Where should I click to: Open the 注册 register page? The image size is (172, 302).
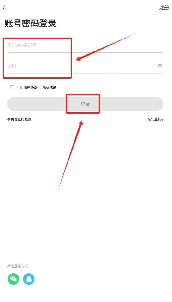(164, 8)
